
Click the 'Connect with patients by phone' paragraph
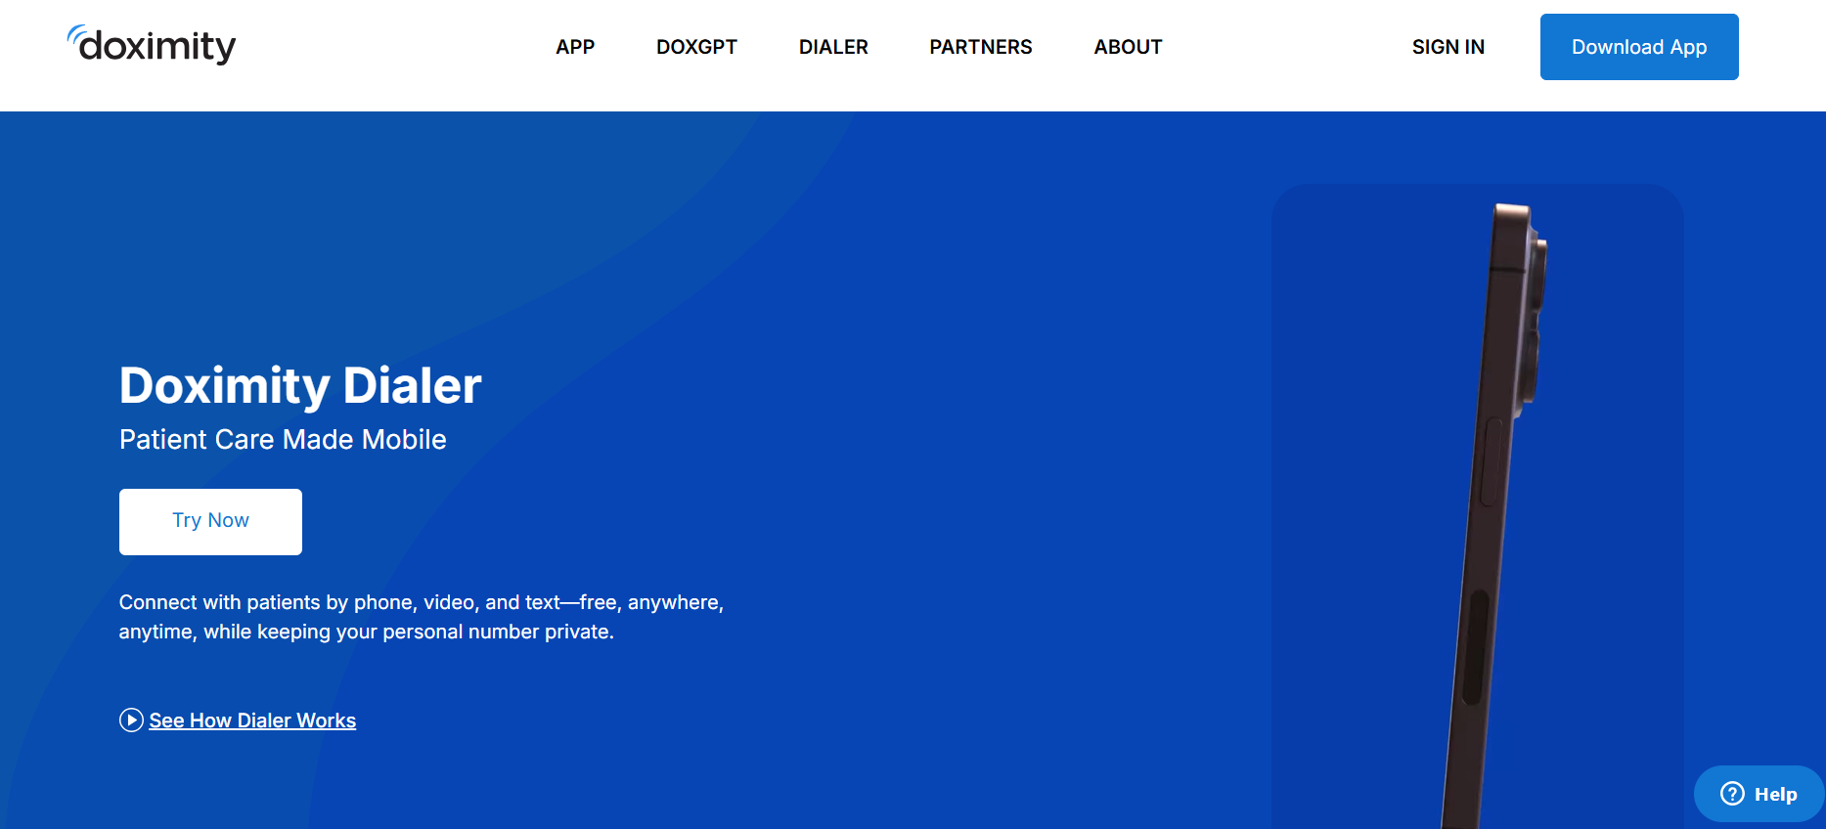[x=422, y=617]
